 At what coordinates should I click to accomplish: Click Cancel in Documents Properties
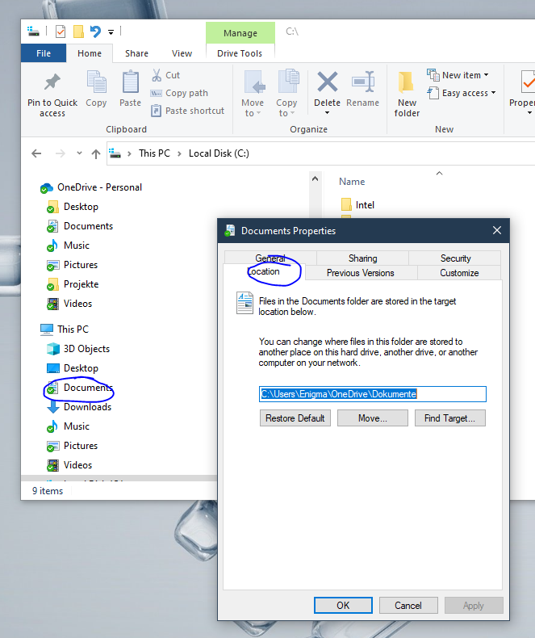[408, 606]
